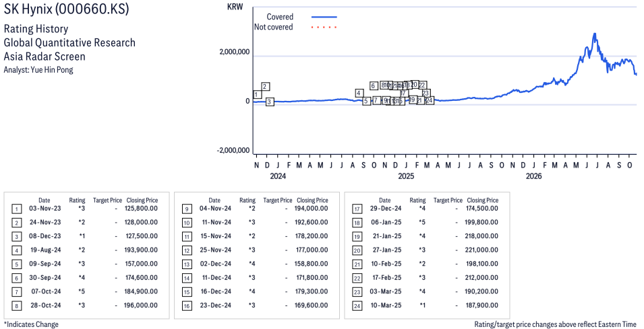The width and height of the screenshot is (644, 329).
Task: Click the KRW axis unit label
Action: point(235,7)
